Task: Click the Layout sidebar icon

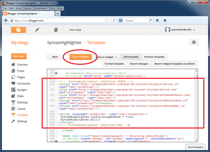Action: pos(13,109)
